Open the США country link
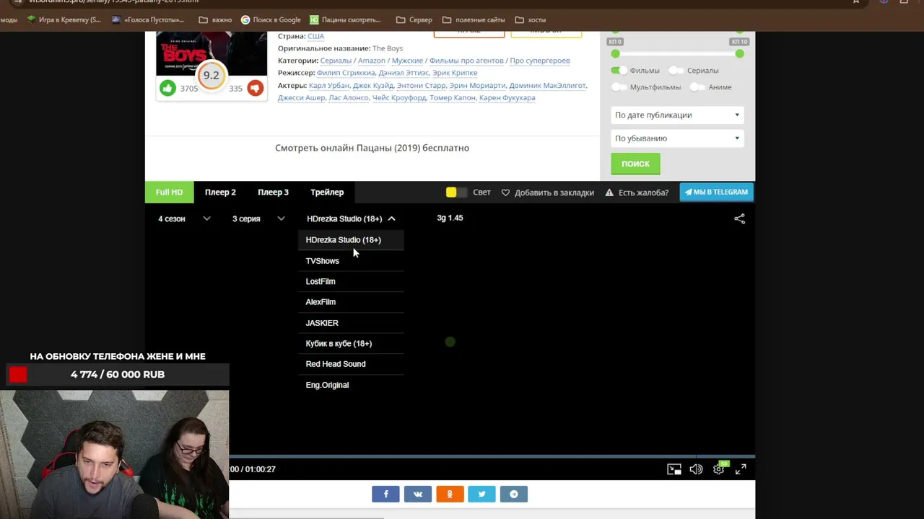The image size is (924, 519). tap(315, 36)
